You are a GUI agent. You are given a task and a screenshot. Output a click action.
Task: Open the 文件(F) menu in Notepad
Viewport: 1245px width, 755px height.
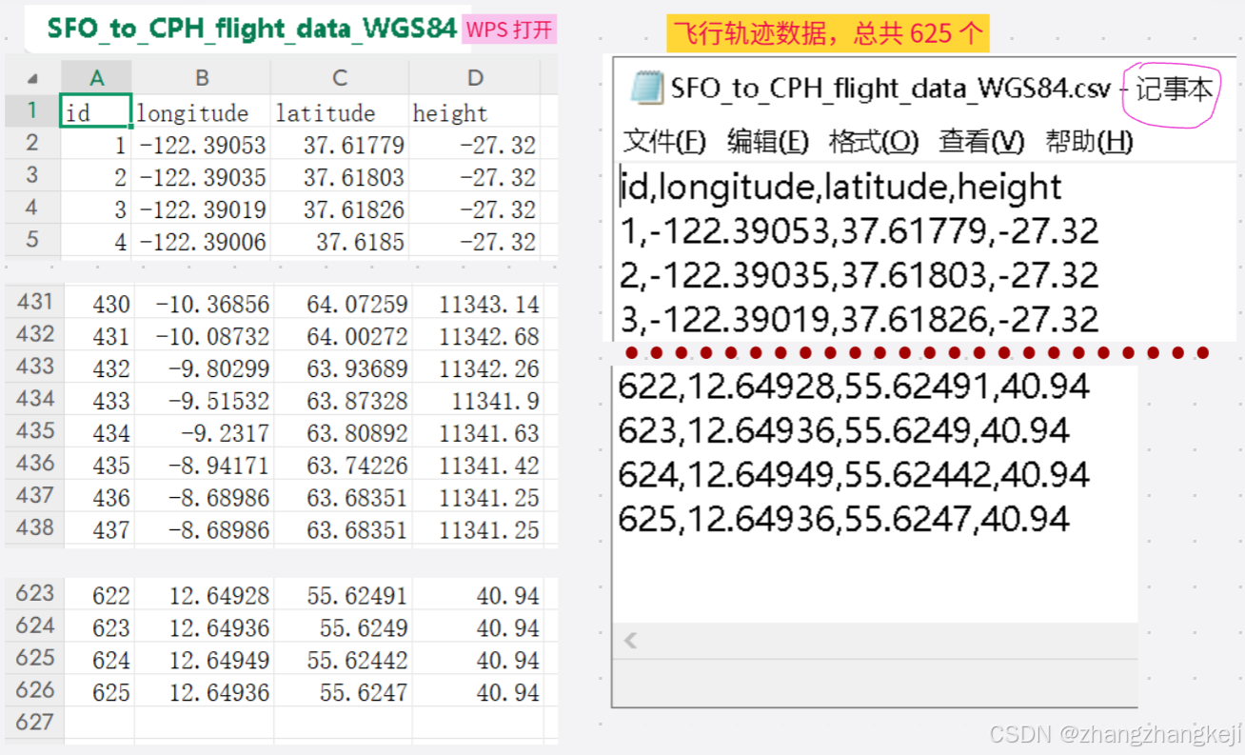tap(664, 142)
